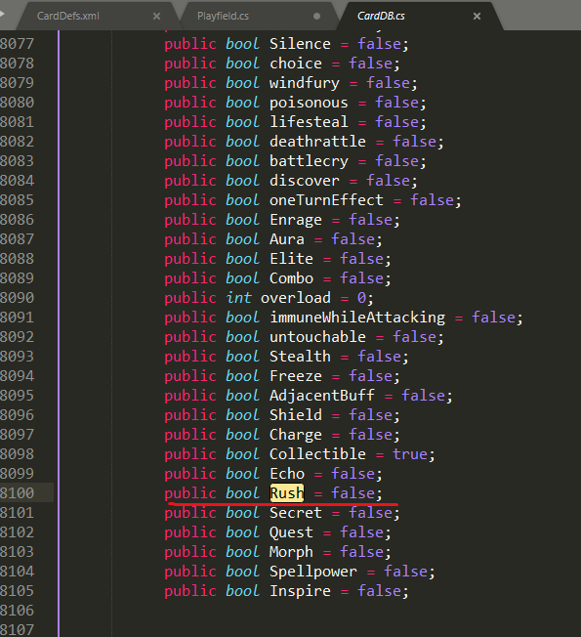
Task: Click the Secret variable name
Action: pyautogui.click(x=296, y=513)
